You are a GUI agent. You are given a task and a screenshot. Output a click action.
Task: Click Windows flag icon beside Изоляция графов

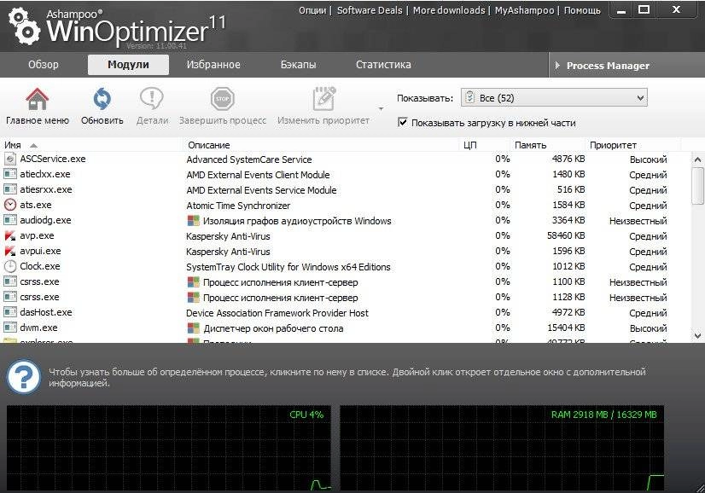[194, 221]
